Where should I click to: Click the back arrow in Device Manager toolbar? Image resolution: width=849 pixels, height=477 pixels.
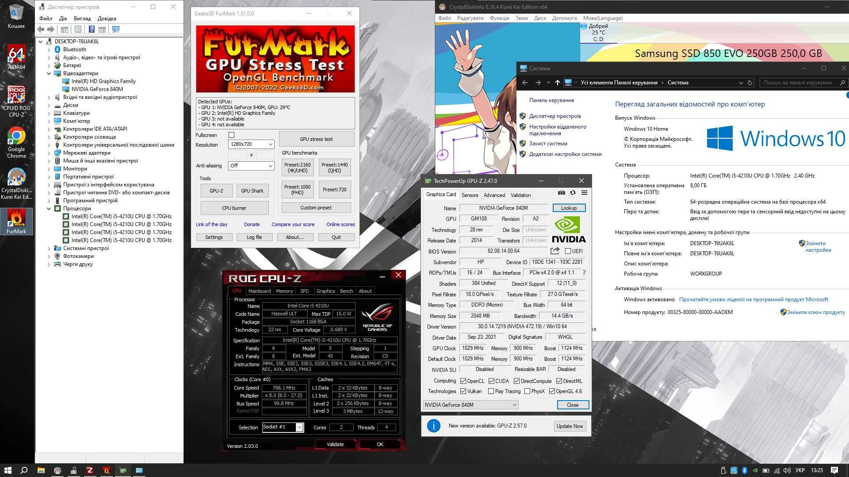[x=41, y=29]
